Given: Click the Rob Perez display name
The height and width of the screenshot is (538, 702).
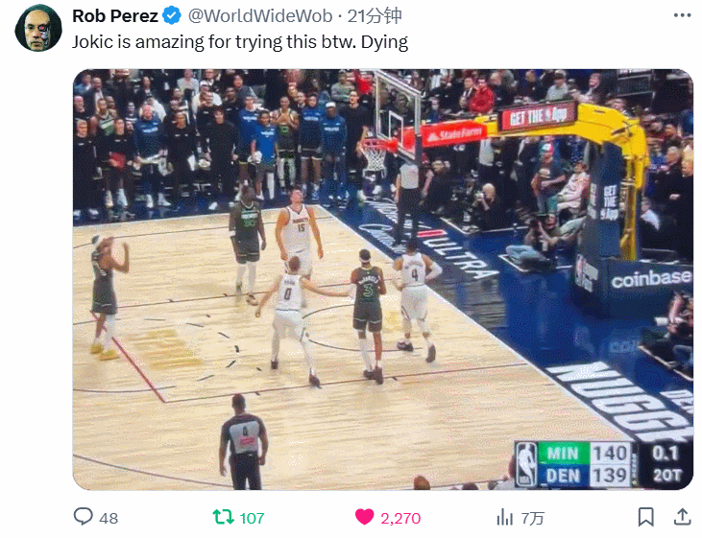Looking at the screenshot, I should pyautogui.click(x=115, y=16).
